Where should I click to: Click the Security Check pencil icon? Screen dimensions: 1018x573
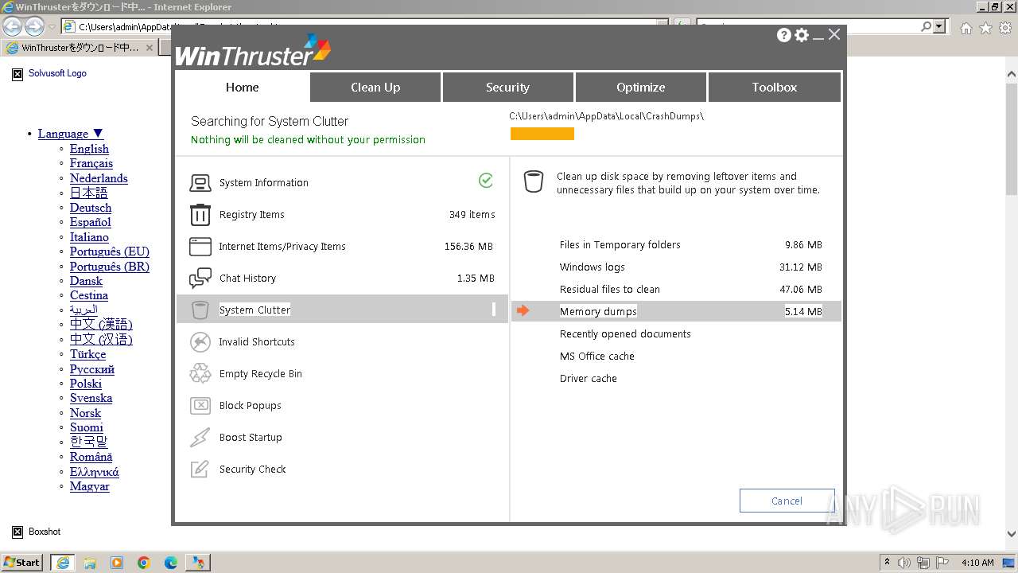pyautogui.click(x=200, y=470)
